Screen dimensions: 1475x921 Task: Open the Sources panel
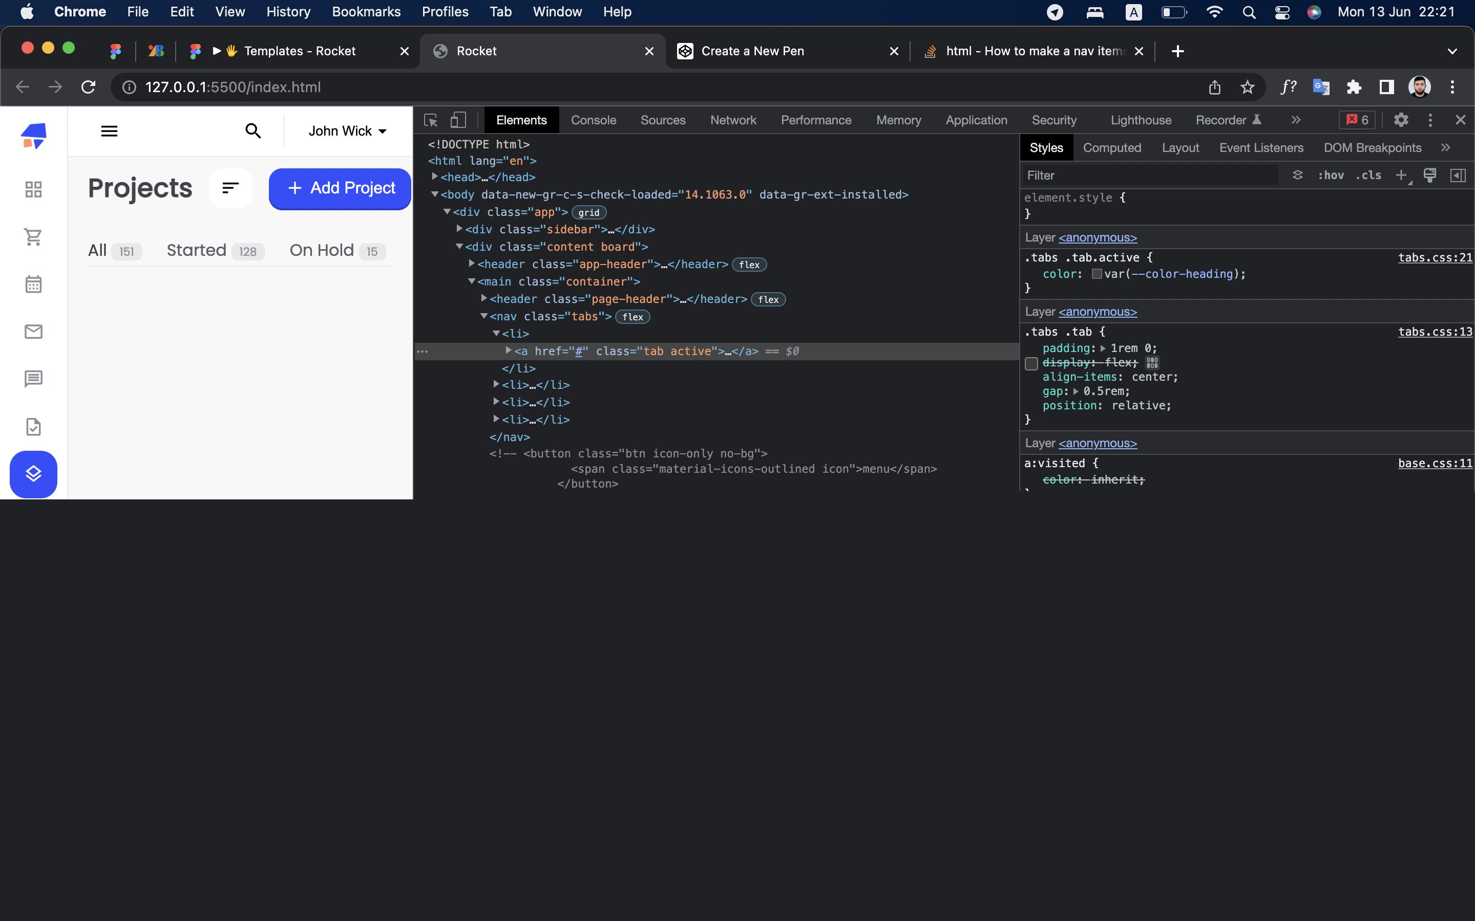click(663, 120)
